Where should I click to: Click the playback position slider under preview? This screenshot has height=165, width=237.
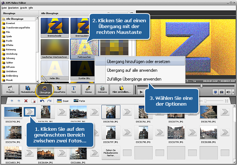201,86
